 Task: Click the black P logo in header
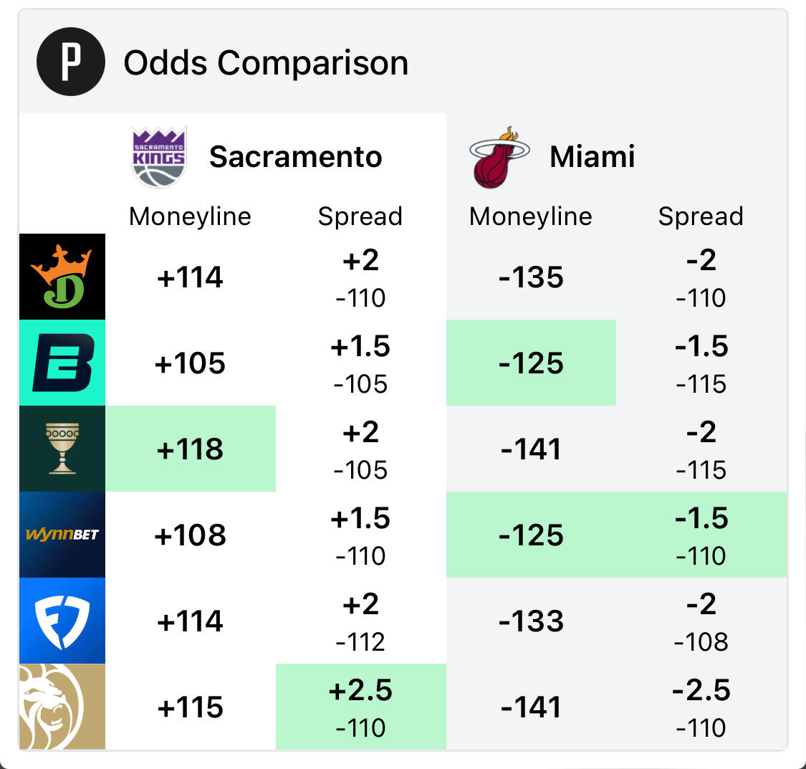click(x=71, y=62)
